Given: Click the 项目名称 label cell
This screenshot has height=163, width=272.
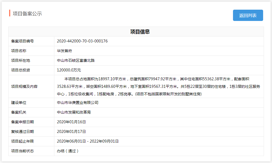Looking at the screenshot, I should [x=31, y=51].
